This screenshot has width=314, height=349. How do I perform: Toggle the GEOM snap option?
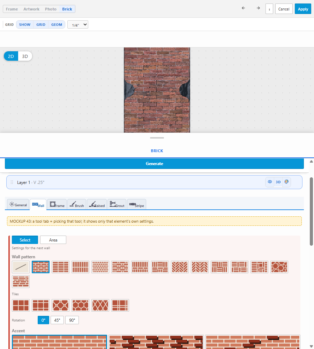(x=57, y=24)
